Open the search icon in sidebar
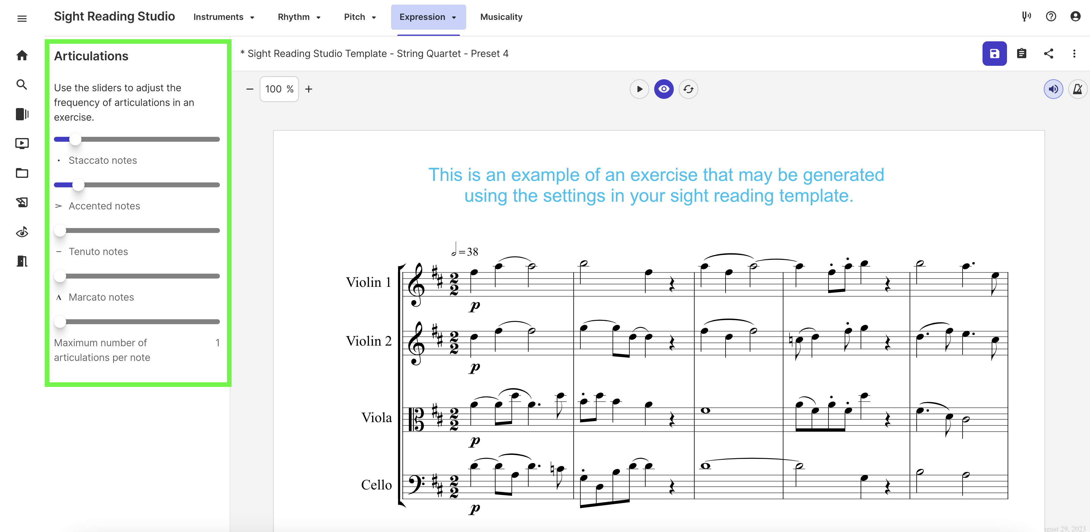1090x532 pixels. (x=22, y=84)
